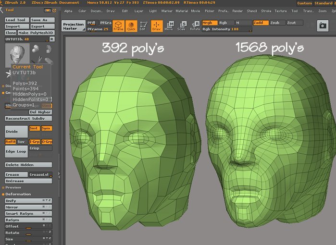The image size is (336, 245).
Task: Click the Import button
Action: point(17,26)
